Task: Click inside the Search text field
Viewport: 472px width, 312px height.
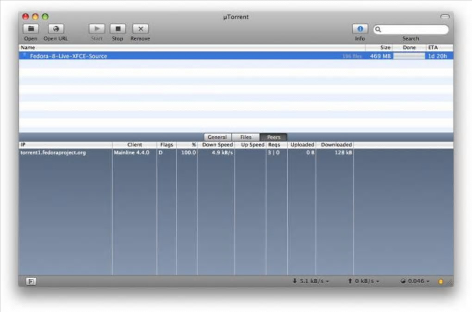Action: 411,30
